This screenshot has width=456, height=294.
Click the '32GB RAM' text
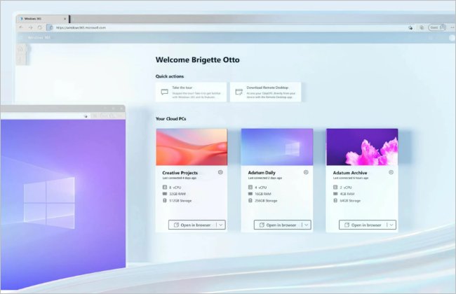point(177,194)
